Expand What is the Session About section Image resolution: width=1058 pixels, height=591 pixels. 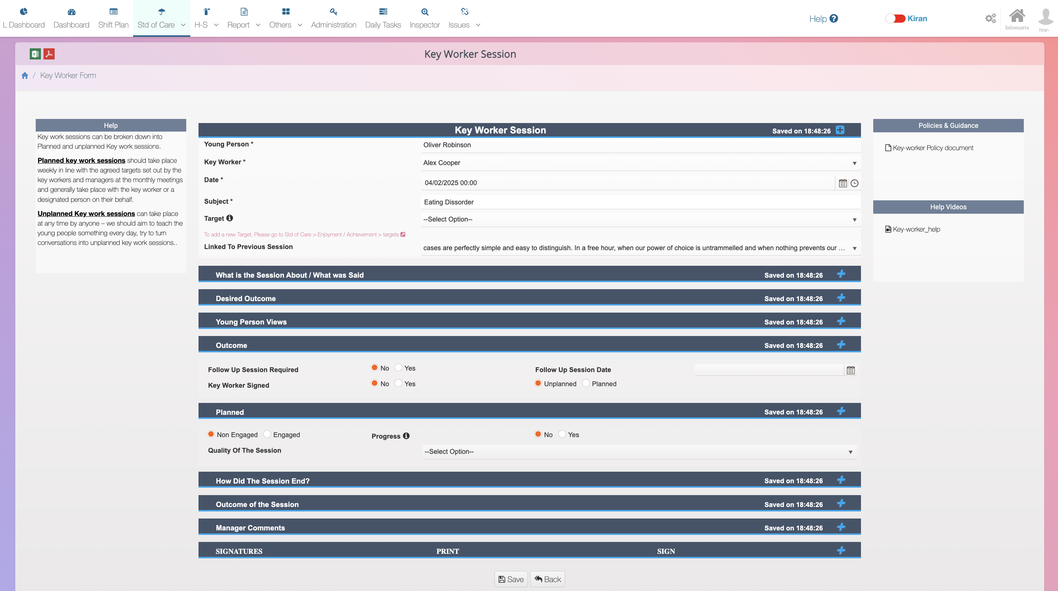click(x=841, y=274)
